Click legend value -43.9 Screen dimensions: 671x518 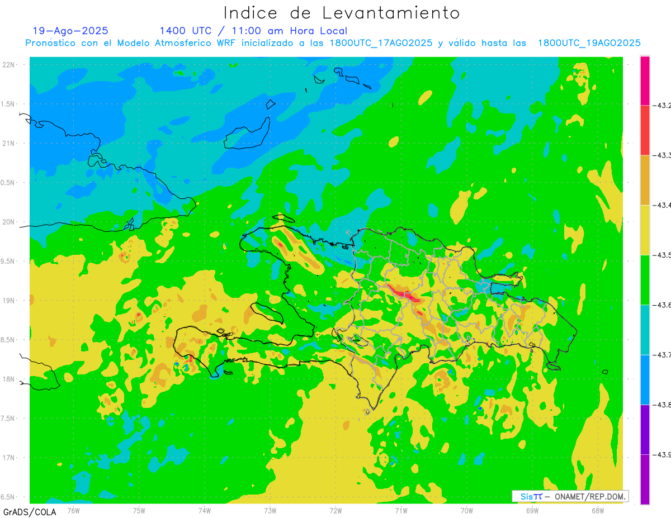[x=663, y=454]
